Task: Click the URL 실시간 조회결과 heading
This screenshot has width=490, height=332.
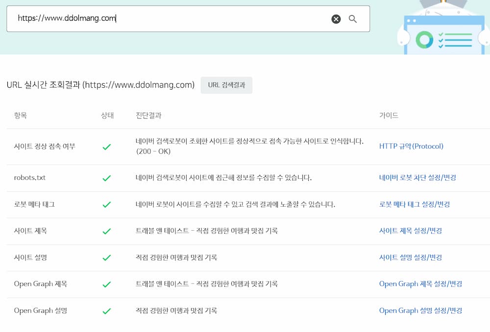Action: click(100, 85)
